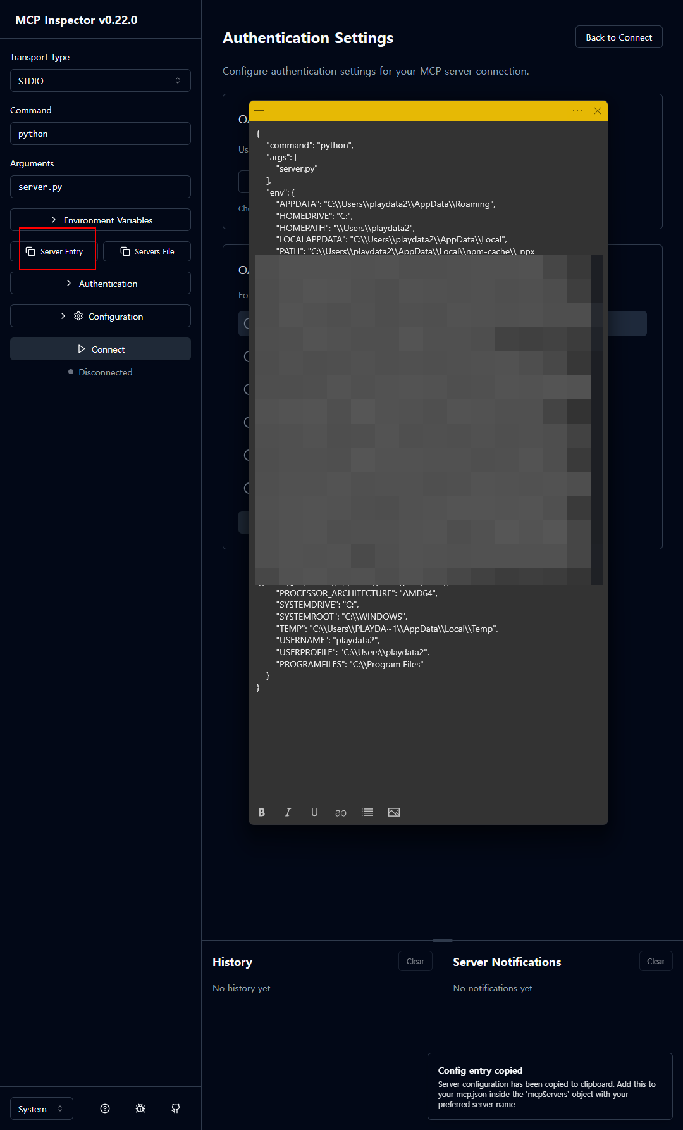Click the Disconnected status text

point(105,372)
